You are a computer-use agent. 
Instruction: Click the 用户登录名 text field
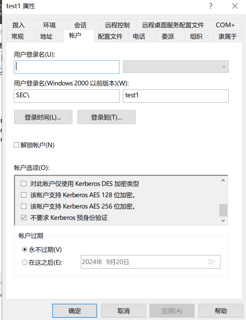[67, 67]
